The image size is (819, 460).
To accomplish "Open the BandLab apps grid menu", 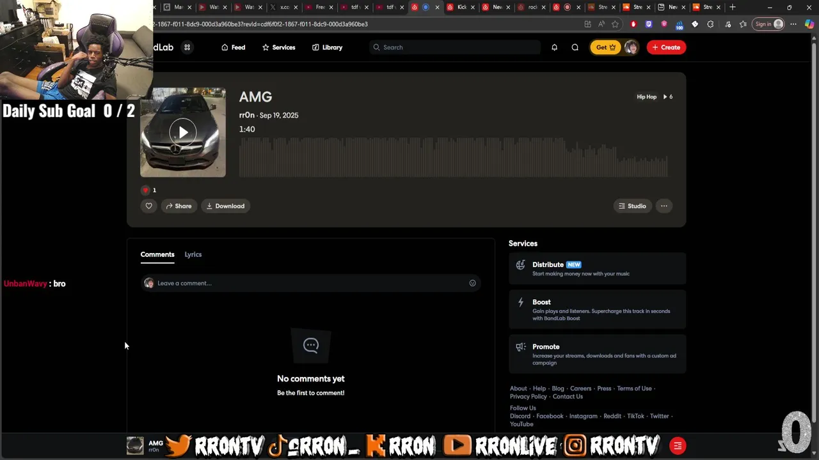I will (187, 47).
